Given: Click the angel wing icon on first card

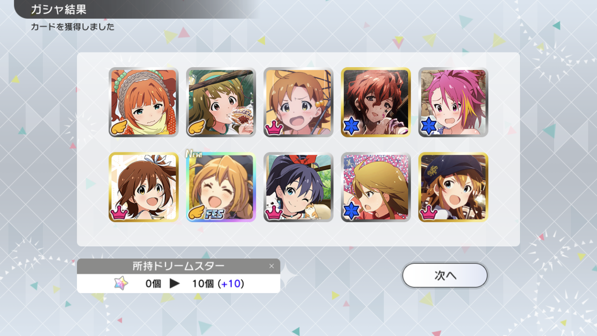Looking at the screenshot, I should click(119, 128).
